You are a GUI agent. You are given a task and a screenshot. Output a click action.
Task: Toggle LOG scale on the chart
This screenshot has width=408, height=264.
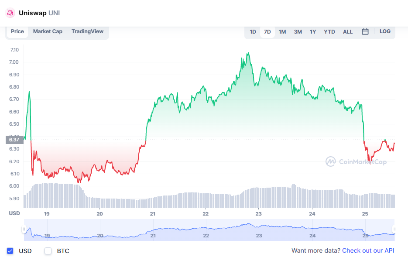click(385, 31)
